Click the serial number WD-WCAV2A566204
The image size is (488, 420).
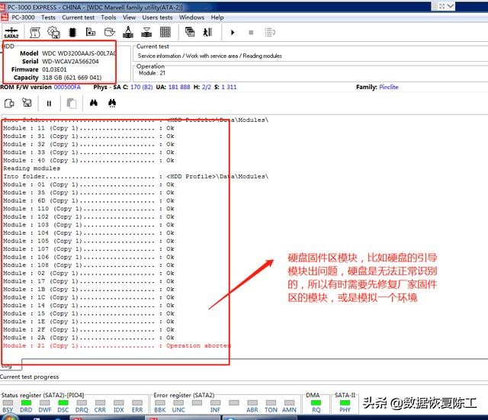[70, 61]
